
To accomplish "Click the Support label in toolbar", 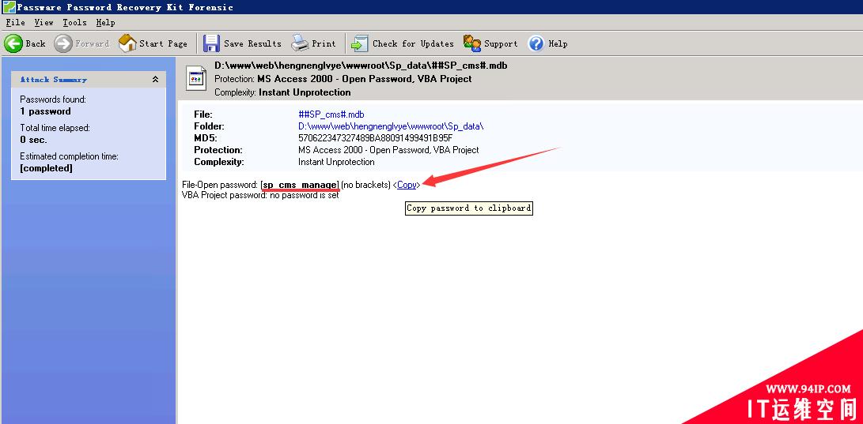I will click(501, 43).
